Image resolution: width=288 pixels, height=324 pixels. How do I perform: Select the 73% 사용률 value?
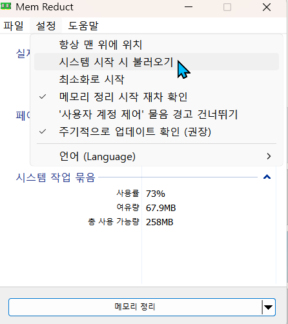click(x=156, y=194)
